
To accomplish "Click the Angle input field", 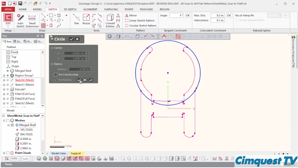I will 177,16.
